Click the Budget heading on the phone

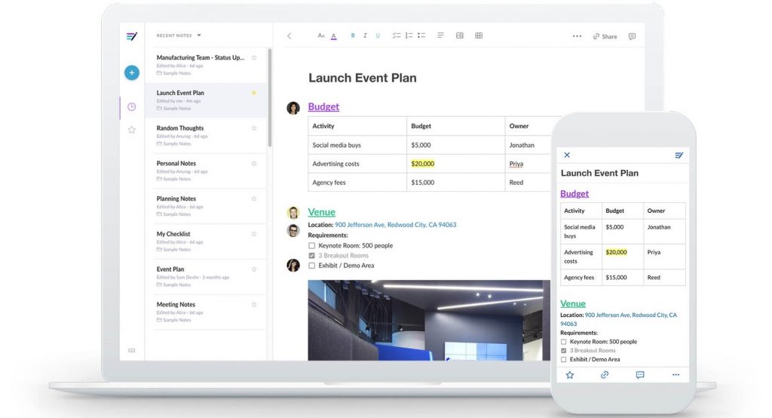point(574,194)
